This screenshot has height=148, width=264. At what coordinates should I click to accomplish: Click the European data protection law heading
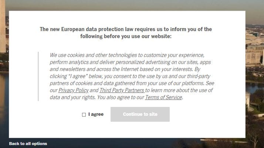[x=126, y=29]
